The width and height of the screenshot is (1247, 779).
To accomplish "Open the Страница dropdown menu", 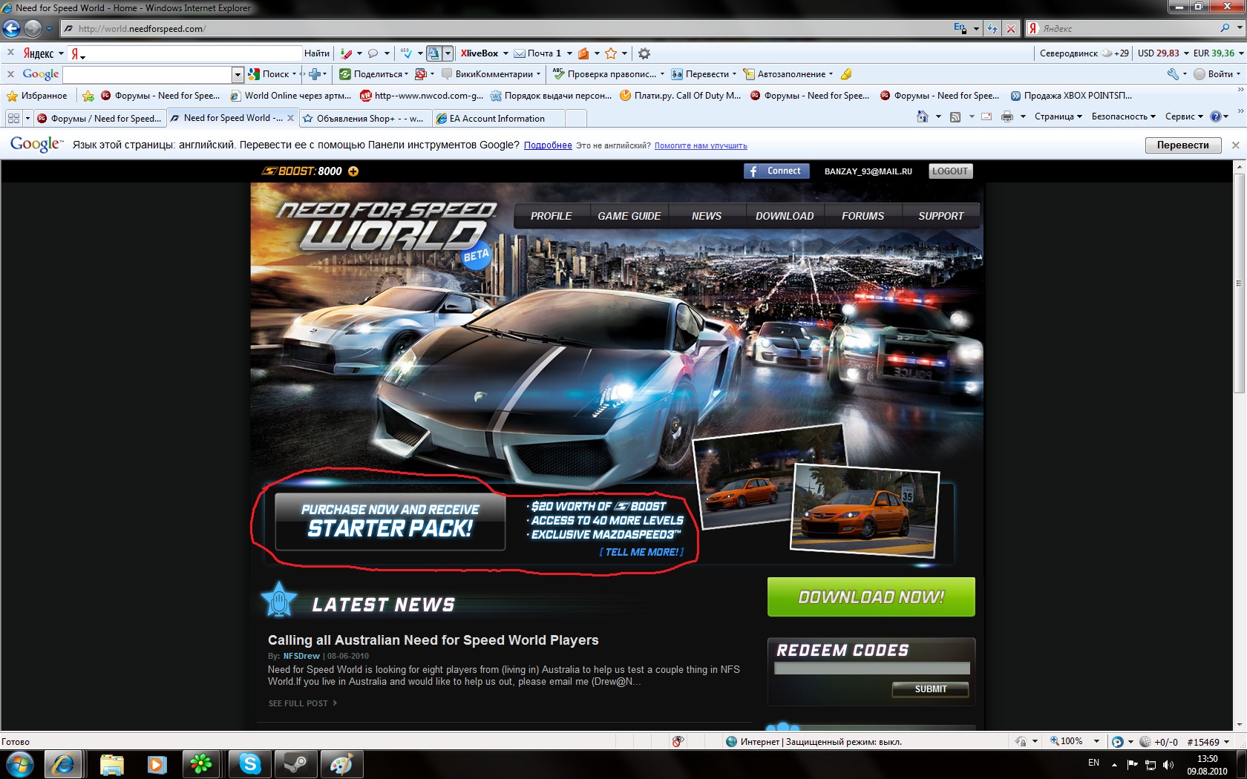I will point(1058,116).
